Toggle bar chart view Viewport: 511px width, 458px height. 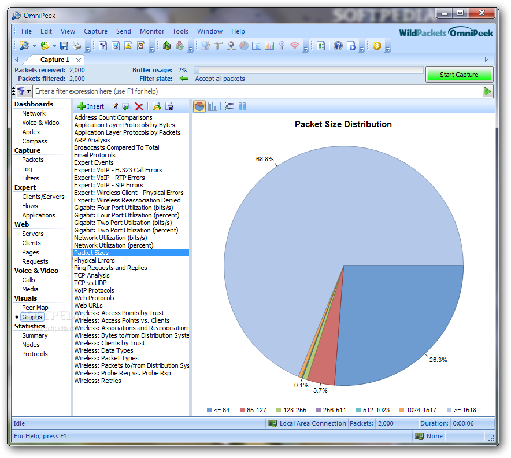coord(212,106)
